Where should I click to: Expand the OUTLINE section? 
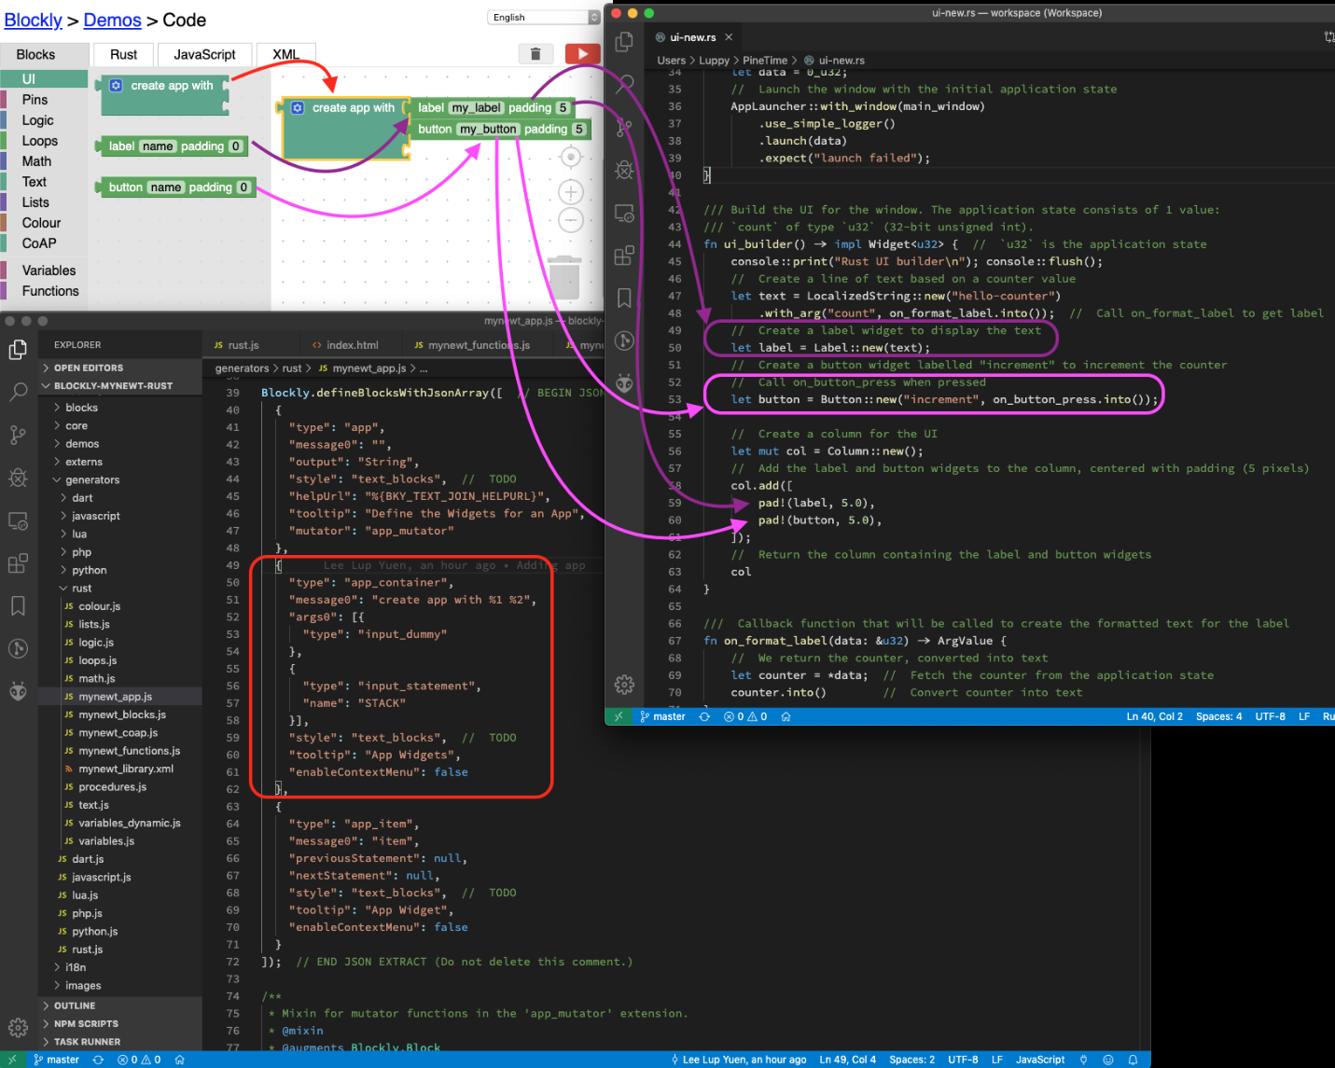75,1006
